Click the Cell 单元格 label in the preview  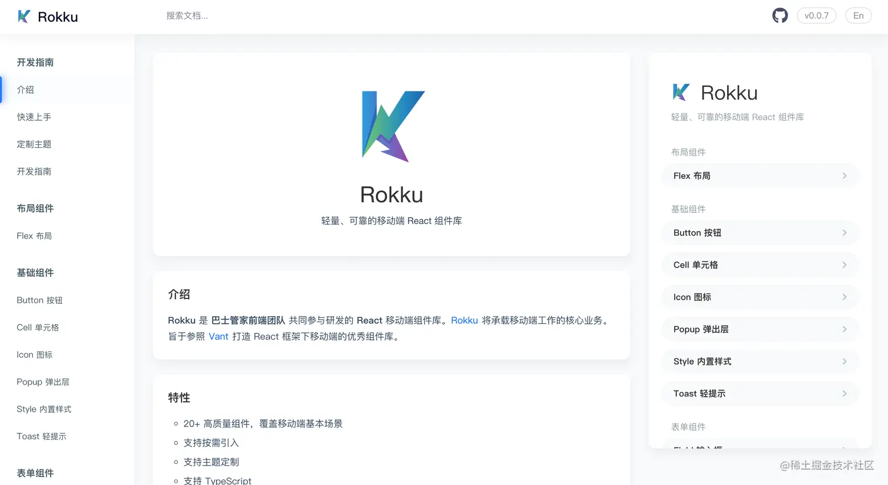[695, 265]
